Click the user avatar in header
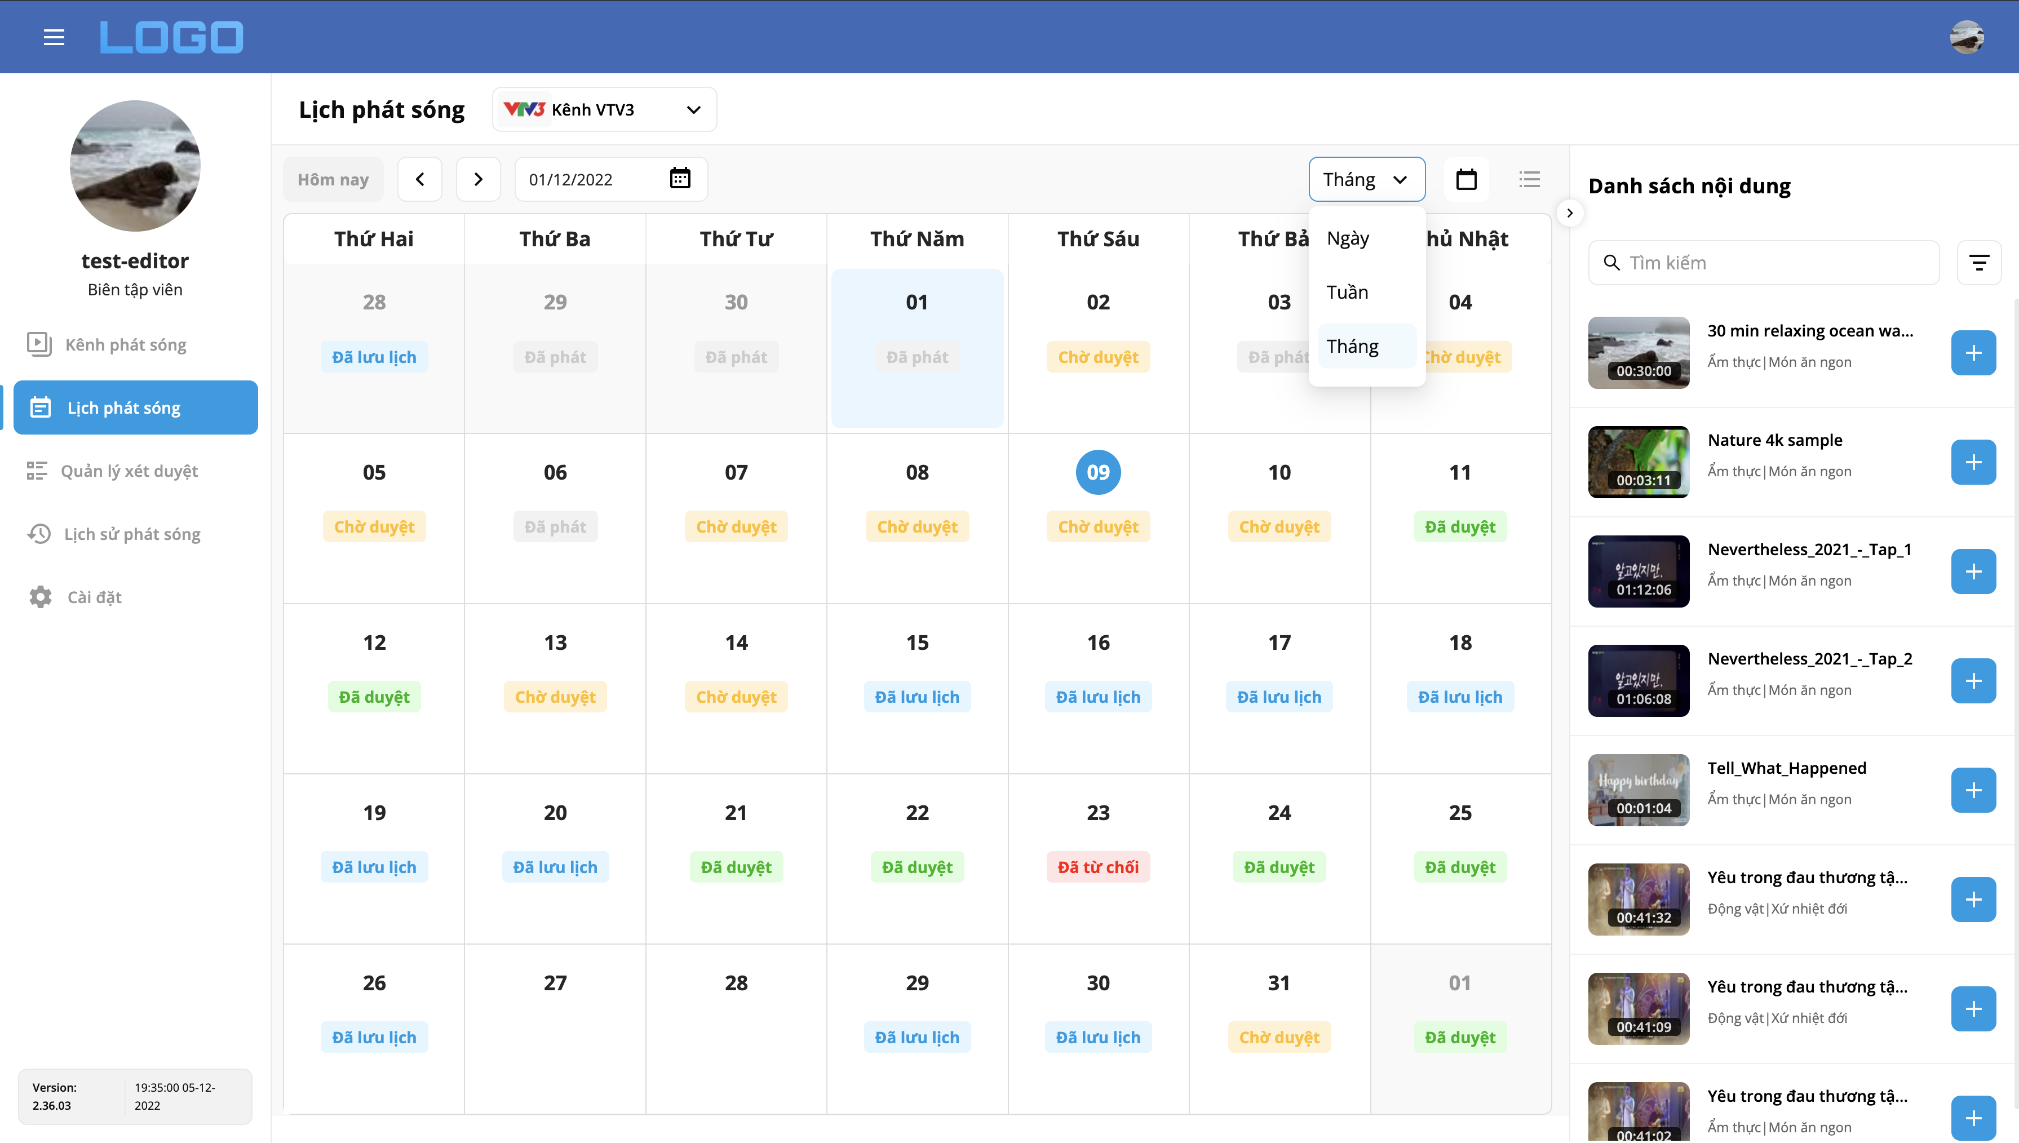2019x1143 pixels. (x=1967, y=37)
